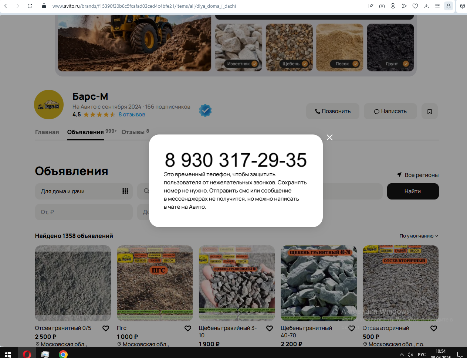Open category selector Для дома и дачи
This screenshot has width=467, height=358.
[84, 191]
